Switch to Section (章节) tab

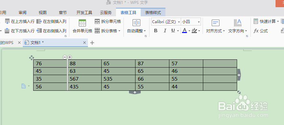tap(63, 12)
